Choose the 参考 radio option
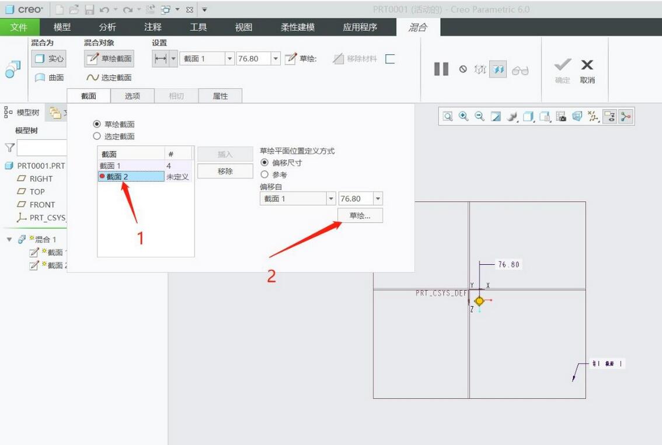This screenshot has height=445, width=662. click(264, 174)
